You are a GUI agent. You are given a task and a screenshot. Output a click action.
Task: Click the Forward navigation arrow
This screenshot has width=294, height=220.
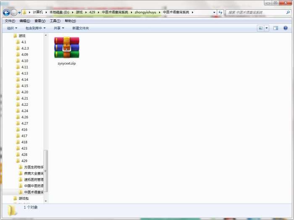[14, 13]
